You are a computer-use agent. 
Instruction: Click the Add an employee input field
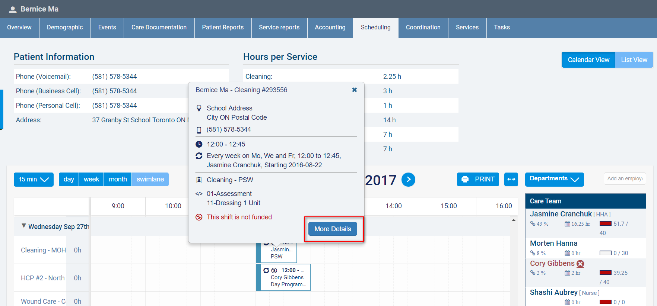624,178
